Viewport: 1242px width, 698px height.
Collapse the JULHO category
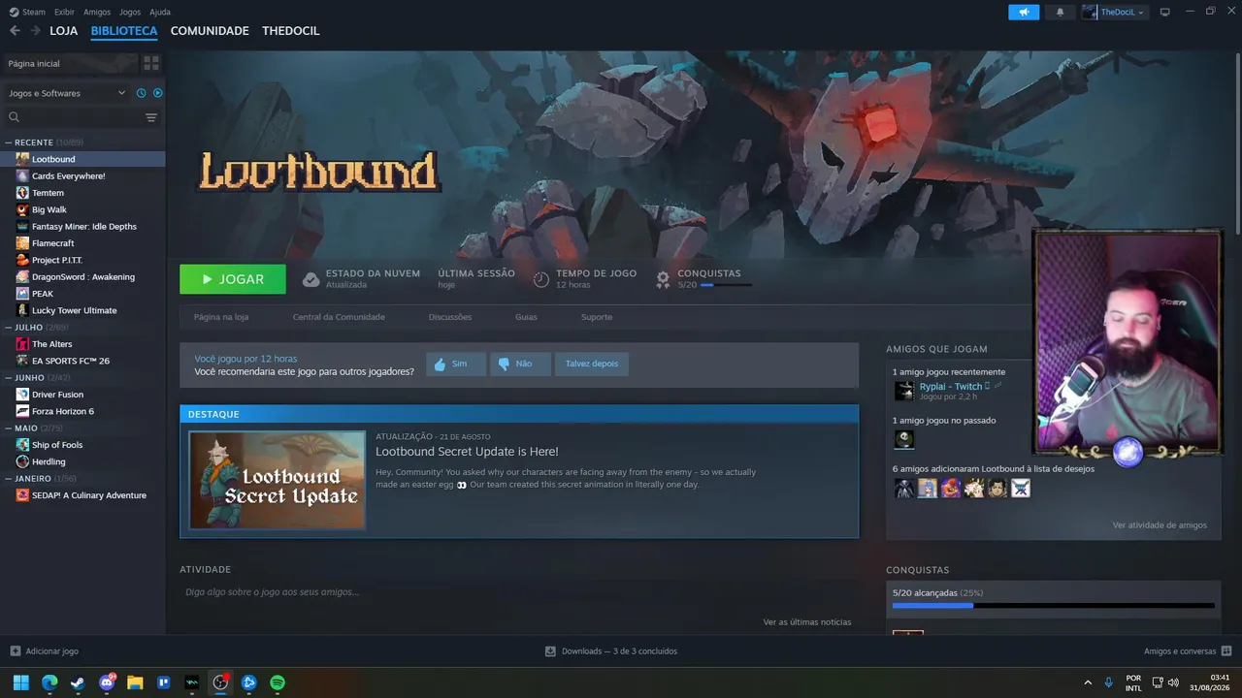[x=9, y=328]
